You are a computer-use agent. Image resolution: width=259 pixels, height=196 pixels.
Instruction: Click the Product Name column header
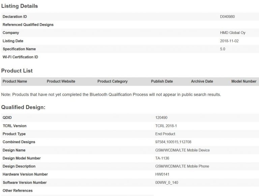[15, 81]
